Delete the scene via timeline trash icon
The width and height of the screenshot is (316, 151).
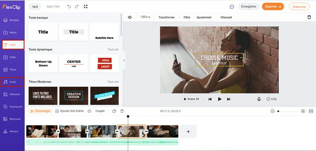(x=122, y=111)
